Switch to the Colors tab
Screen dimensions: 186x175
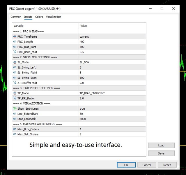(39, 17)
